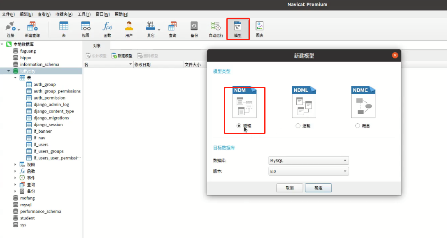Open the 图表 charts toolbar icon
Viewport: 447px width, 238px height.
click(259, 29)
